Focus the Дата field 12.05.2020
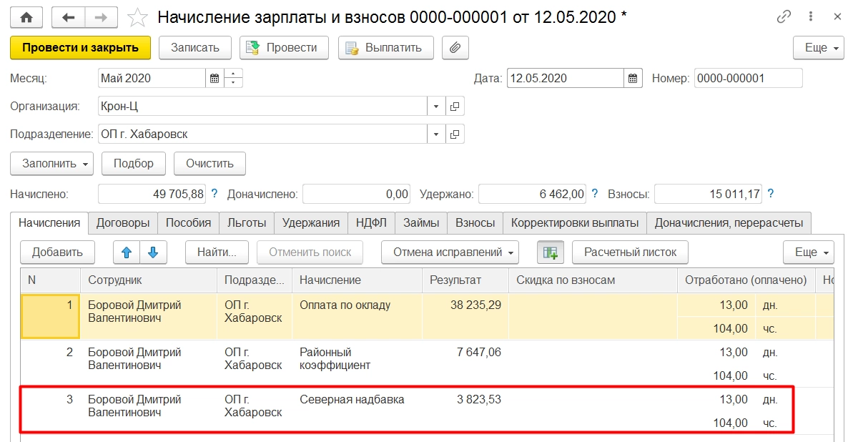858x442 pixels. point(566,78)
